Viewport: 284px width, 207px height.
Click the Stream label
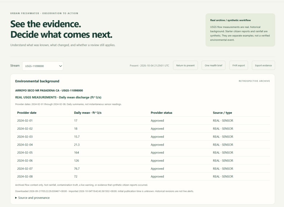15,66
